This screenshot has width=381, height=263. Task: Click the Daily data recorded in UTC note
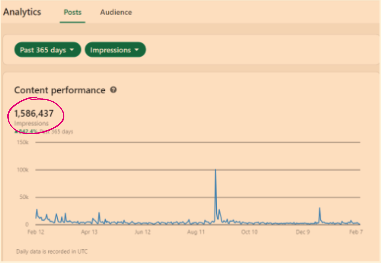click(52, 251)
